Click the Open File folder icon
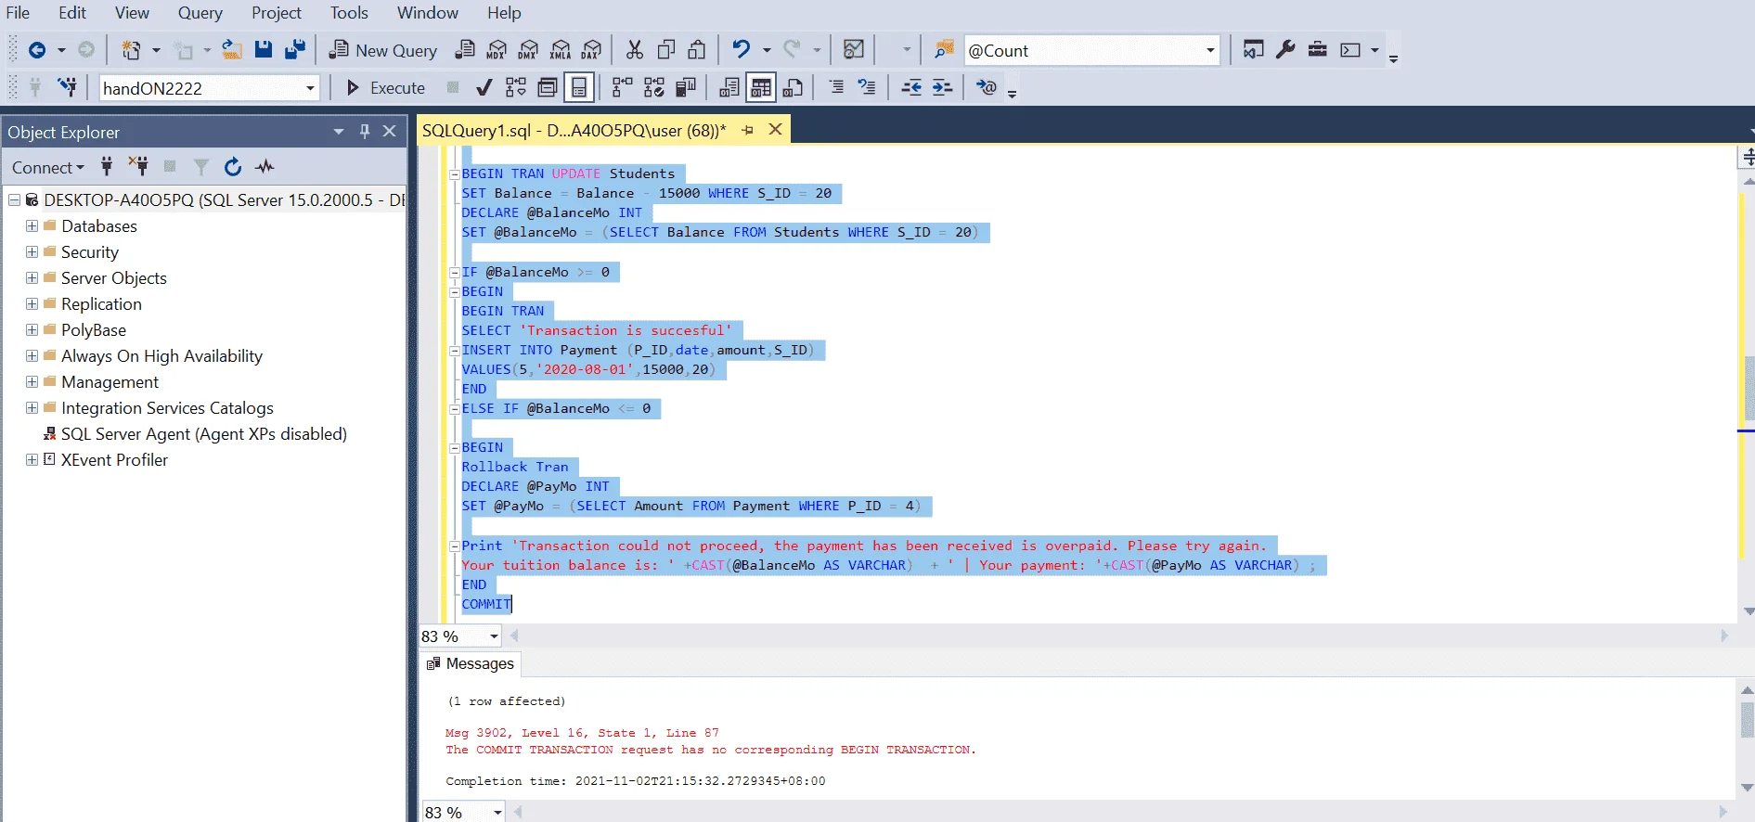1755x822 pixels. point(232,50)
